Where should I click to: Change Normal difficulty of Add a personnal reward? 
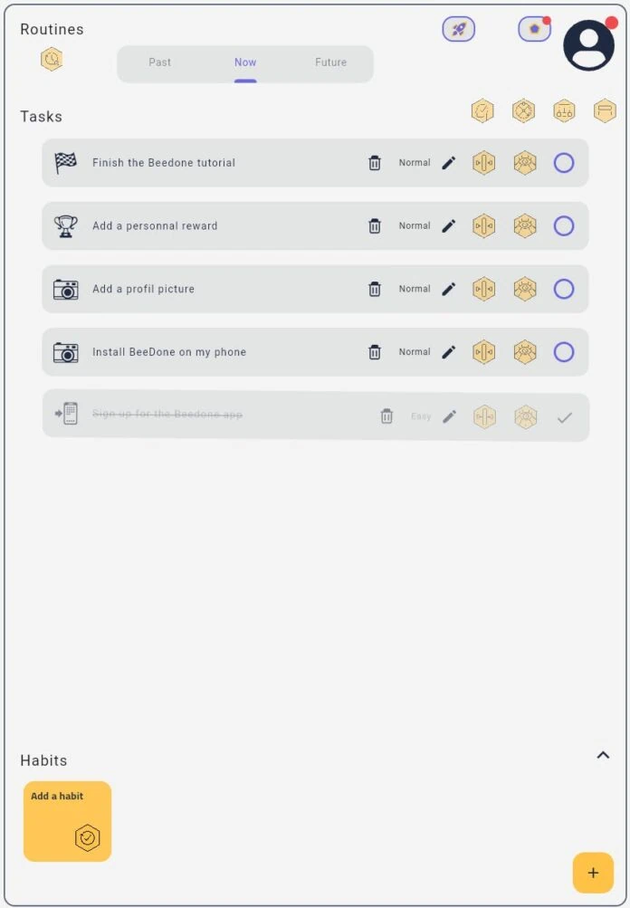[x=415, y=225]
